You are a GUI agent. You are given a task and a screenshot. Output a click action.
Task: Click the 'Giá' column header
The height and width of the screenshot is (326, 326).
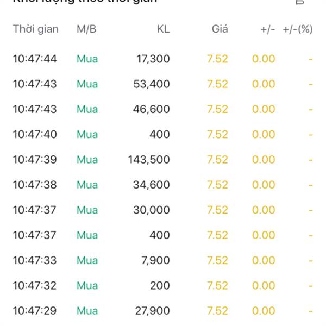[220, 29]
